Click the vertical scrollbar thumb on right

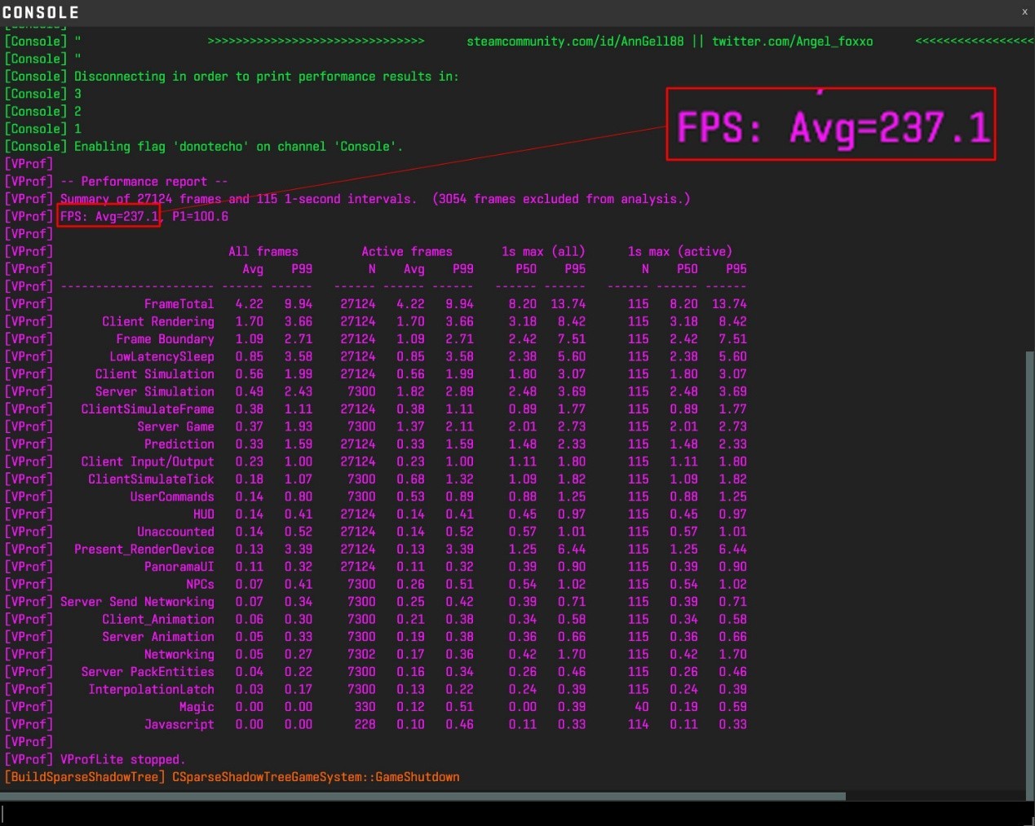point(1029,571)
